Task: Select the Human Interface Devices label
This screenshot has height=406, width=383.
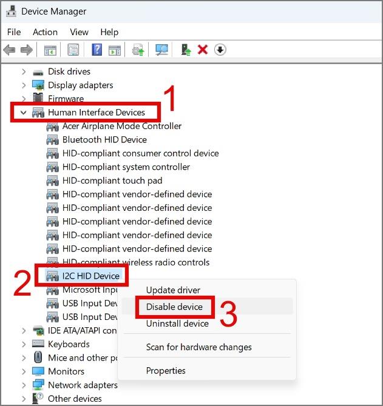Action: coord(97,112)
